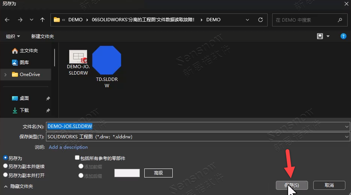
Task: Open the 主文件夹 home location
Action: point(28,51)
